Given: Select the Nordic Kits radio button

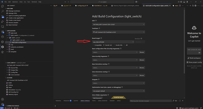Looking at the screenshot, I should click(x=114, y=45).
